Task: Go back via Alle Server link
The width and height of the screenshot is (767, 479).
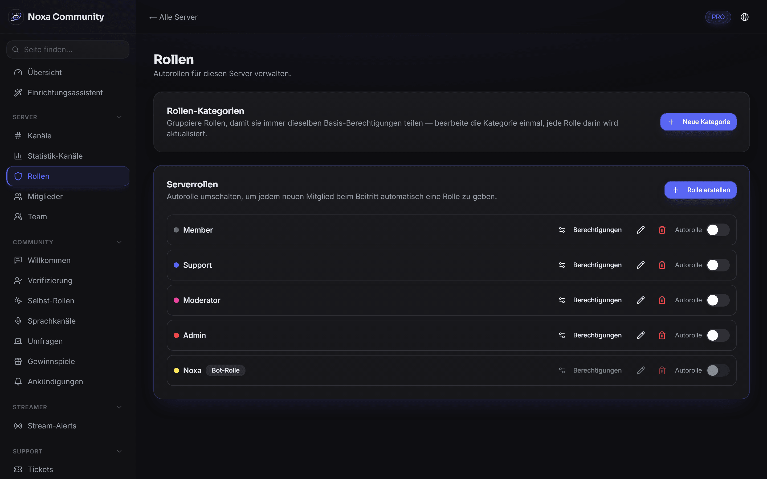Action: [x=173, y=17]
